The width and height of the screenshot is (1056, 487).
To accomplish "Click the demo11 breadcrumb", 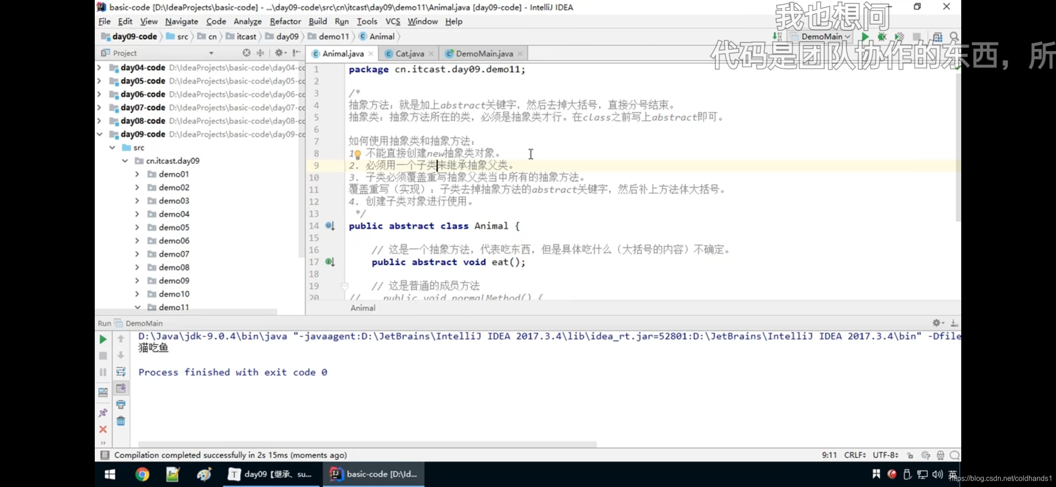I will click(x=329, y=37).
